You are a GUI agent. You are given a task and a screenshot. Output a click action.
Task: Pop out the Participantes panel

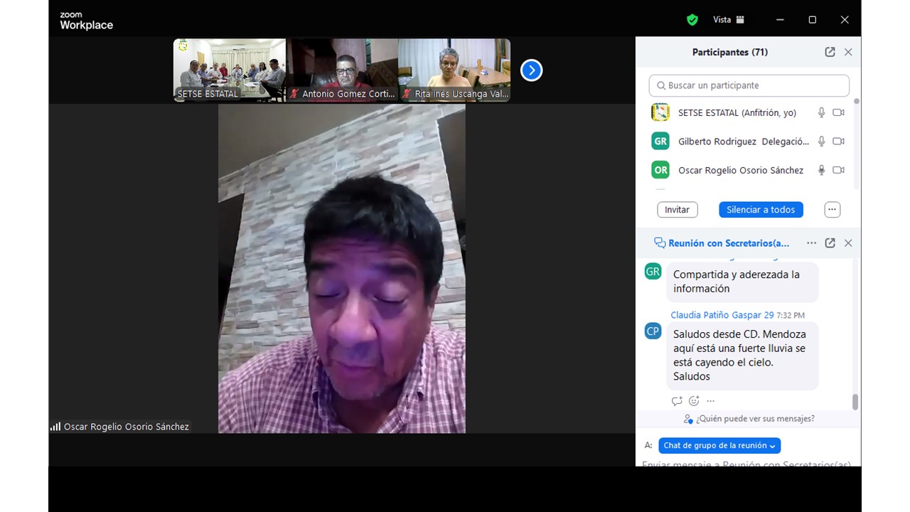830,52
